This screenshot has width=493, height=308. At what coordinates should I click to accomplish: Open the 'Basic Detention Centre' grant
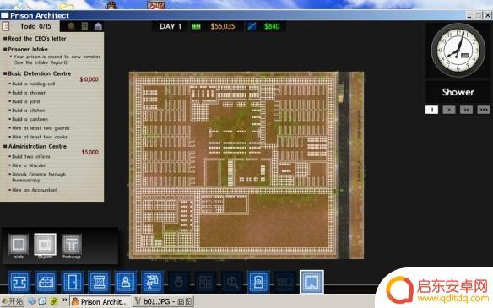tap(40, 73)
